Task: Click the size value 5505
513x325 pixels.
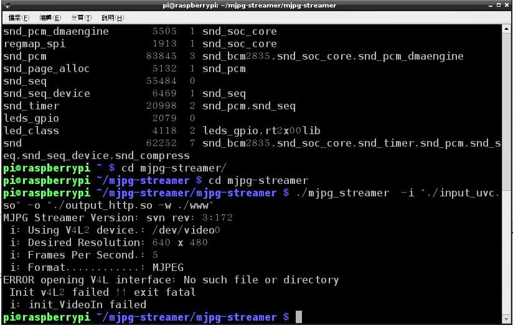Action: pyautogui.click(x=164, y=31)
